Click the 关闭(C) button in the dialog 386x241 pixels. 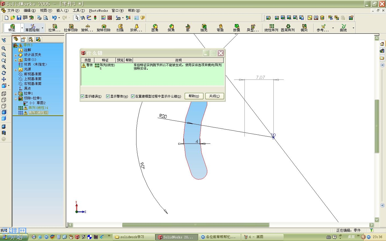click(x=214, y=96)
